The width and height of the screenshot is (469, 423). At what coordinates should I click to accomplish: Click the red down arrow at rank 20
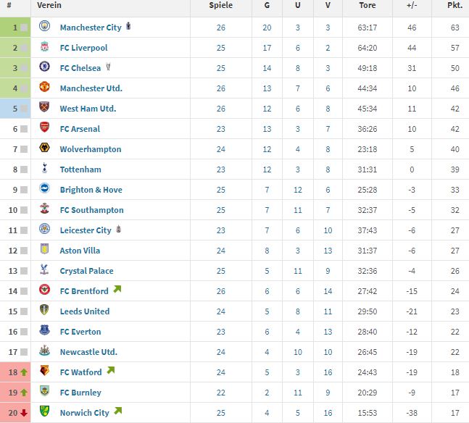[24, 413]
